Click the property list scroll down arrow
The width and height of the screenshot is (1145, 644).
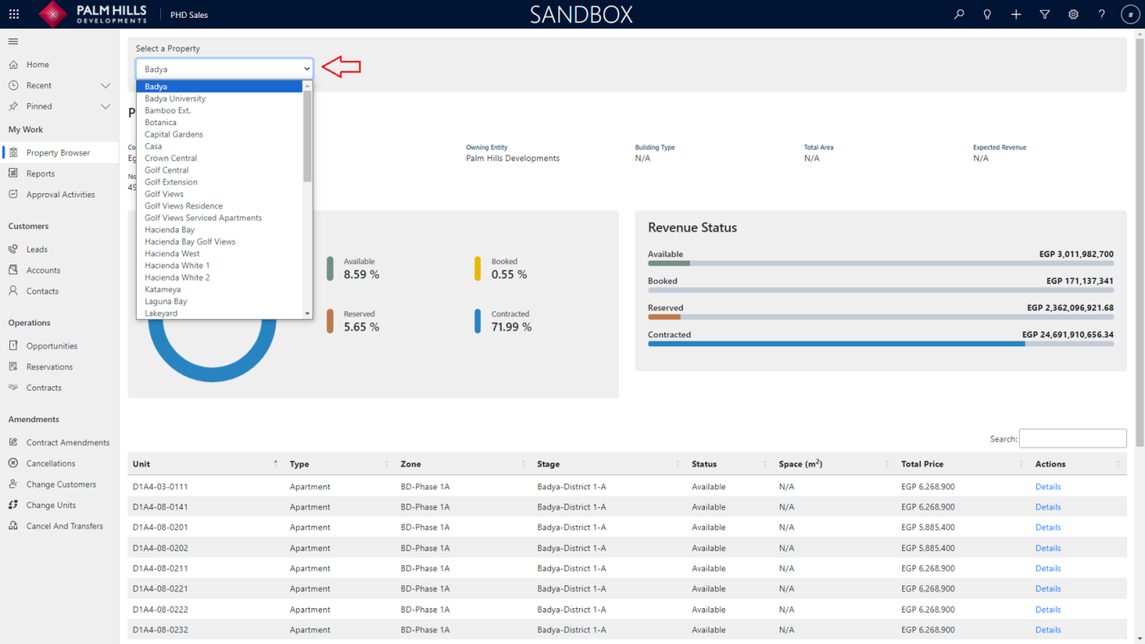tap(308, 313)
